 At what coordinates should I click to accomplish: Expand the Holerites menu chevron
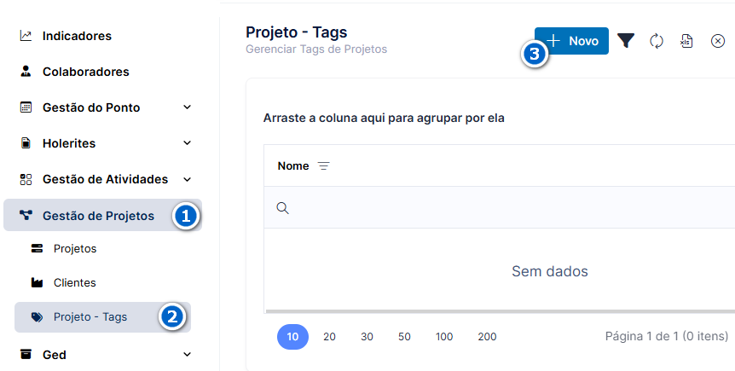pyautogui.click(x=187, y=143)
